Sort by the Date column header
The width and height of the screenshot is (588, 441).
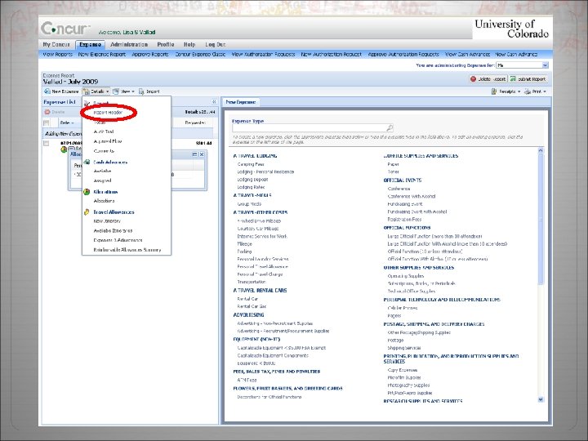(67, 123)
